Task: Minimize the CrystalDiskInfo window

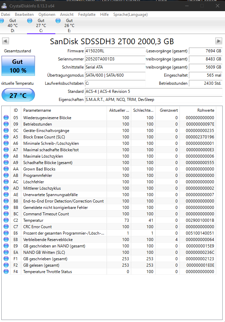Action: [x=187, y=6]
